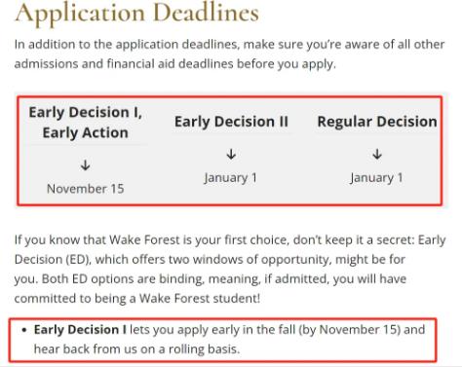Select the Regular Decision column heading
Image resolution: width=462 pixels, height=367 pixels.
377,122
